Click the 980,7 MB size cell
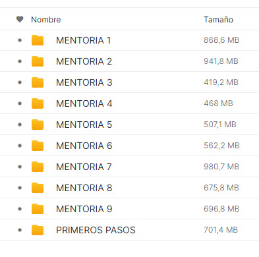259x257 pixels. [x=221, y=167]
